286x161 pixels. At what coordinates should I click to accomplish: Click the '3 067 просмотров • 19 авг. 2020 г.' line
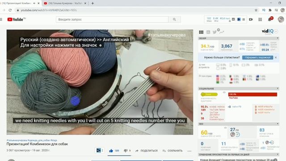coord(28,150)
